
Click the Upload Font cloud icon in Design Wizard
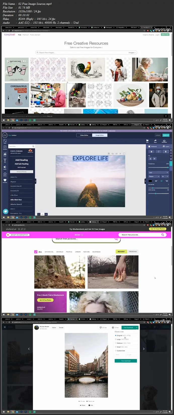tap(30, 151)
